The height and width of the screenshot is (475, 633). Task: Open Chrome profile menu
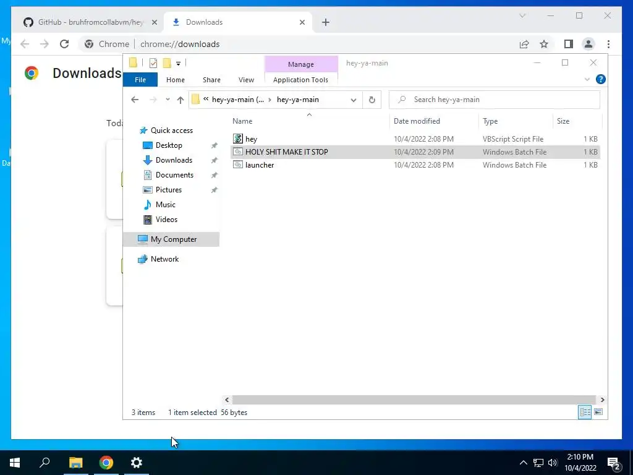click(588, 44)
